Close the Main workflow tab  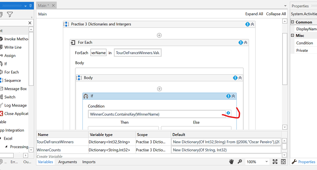(x=53, y=6)
